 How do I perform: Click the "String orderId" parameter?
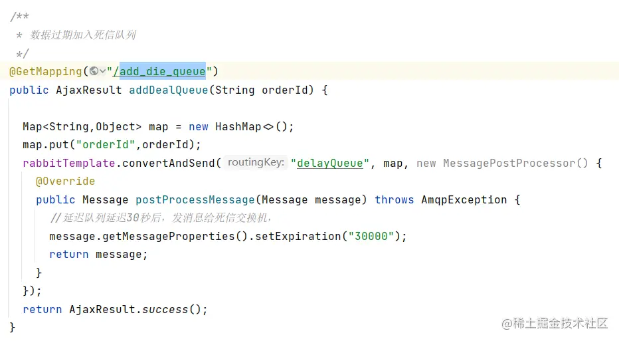click(x=261, y=90)
